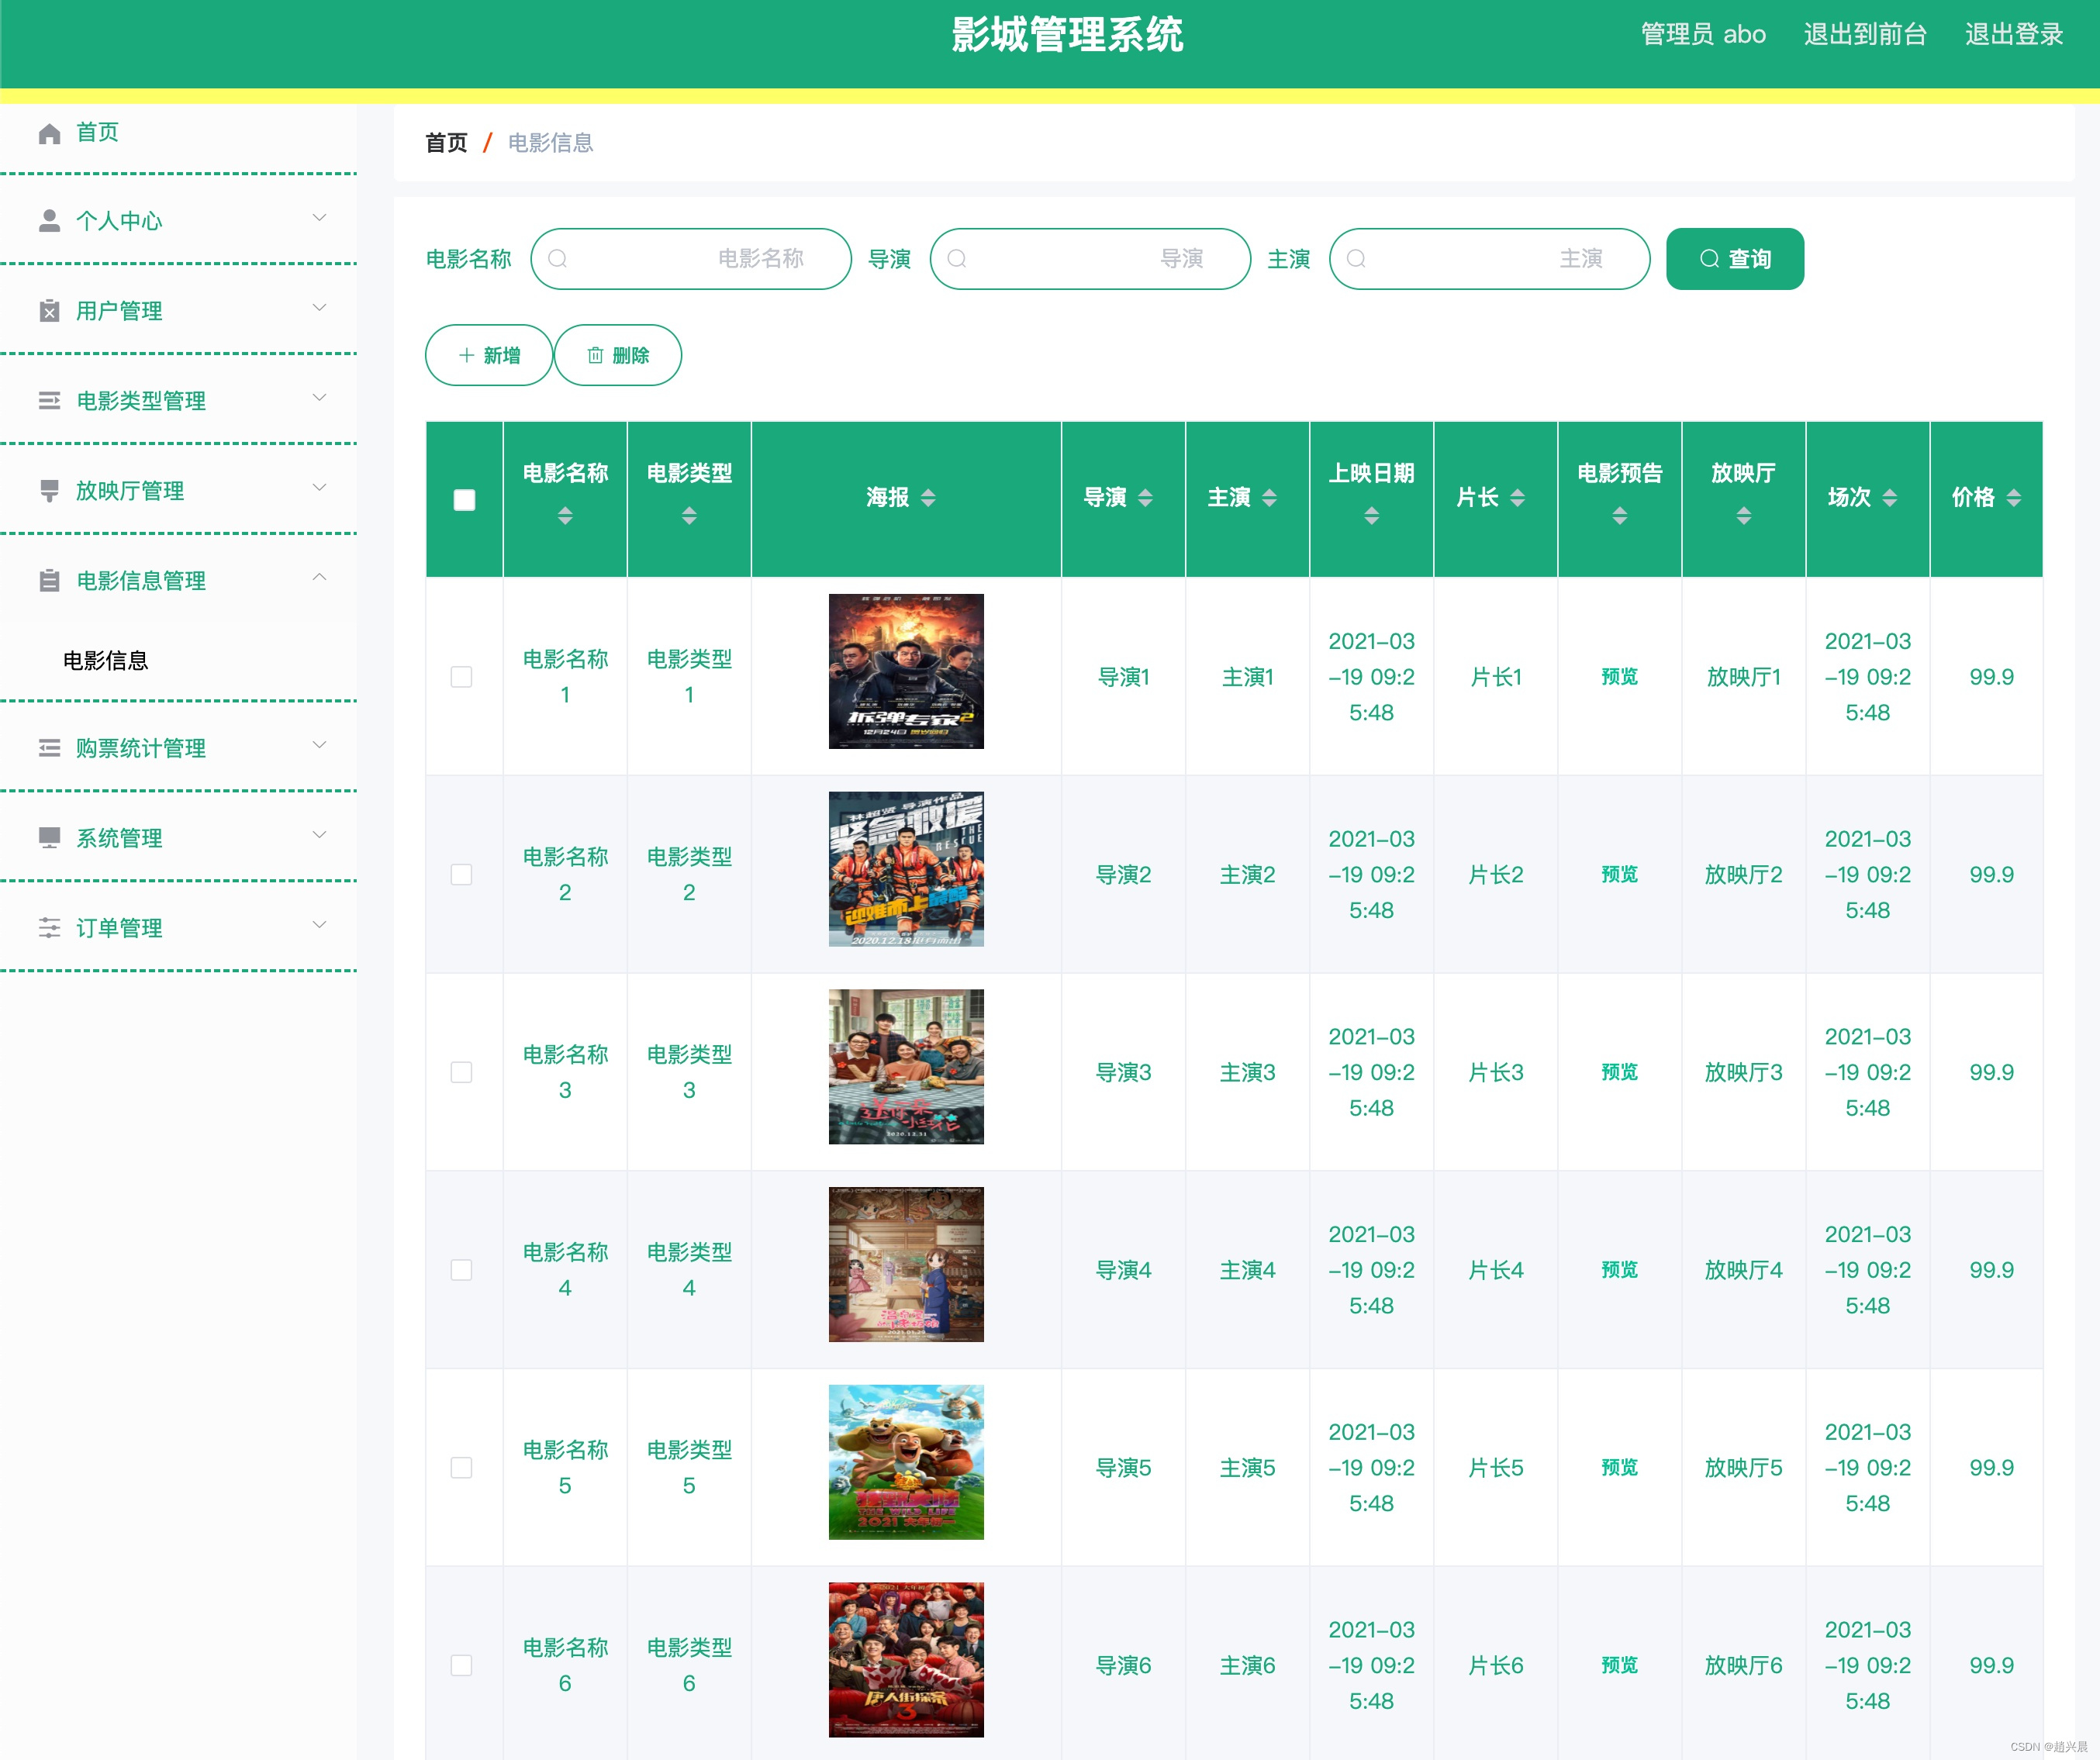Sort table by 片长 column arrows
The height and width of the screenshot is (1760, 2100).
1517,498
